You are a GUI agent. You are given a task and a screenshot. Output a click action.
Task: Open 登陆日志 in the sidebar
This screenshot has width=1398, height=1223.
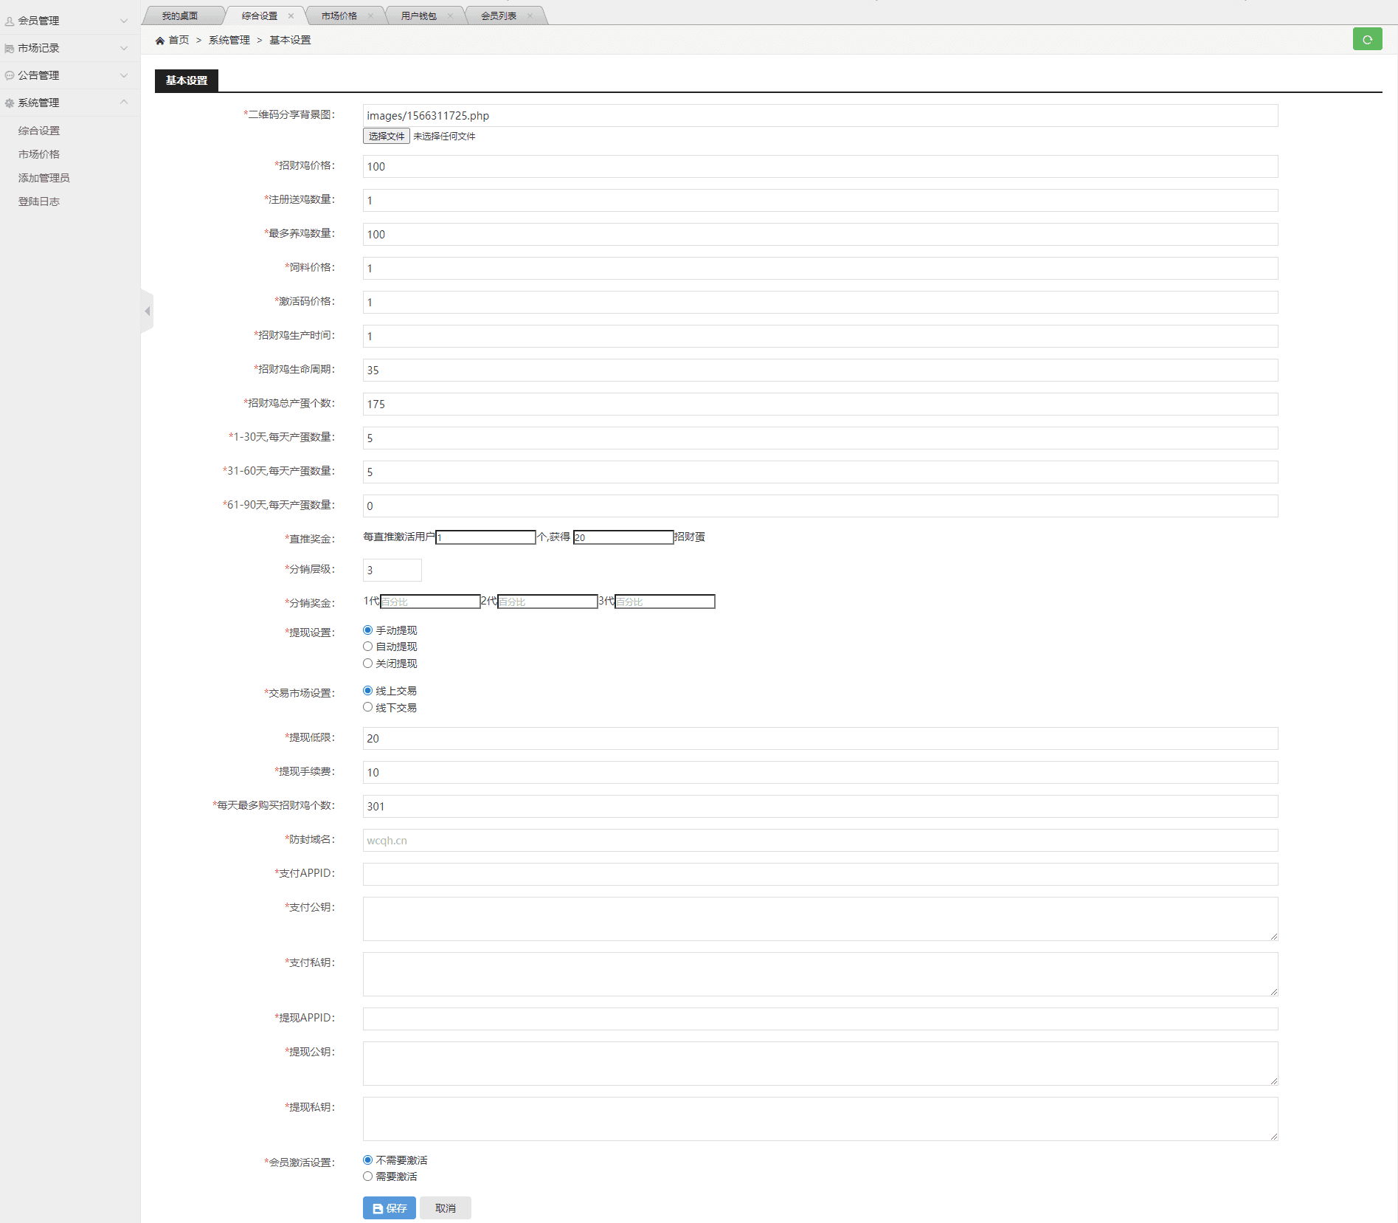click(x=39, y=201)
